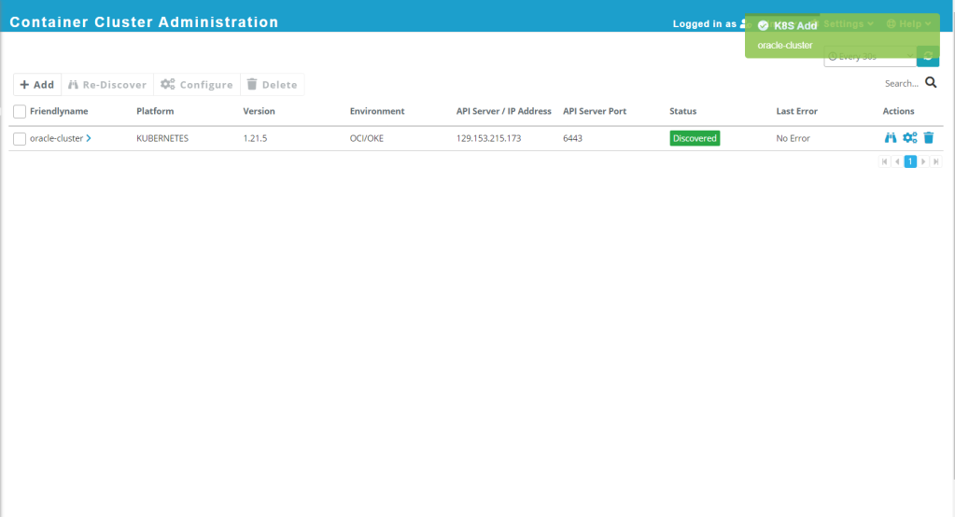Click the No Error cell
The width and height of the screenshot is (955, 517).
click(x=793, y=138)
